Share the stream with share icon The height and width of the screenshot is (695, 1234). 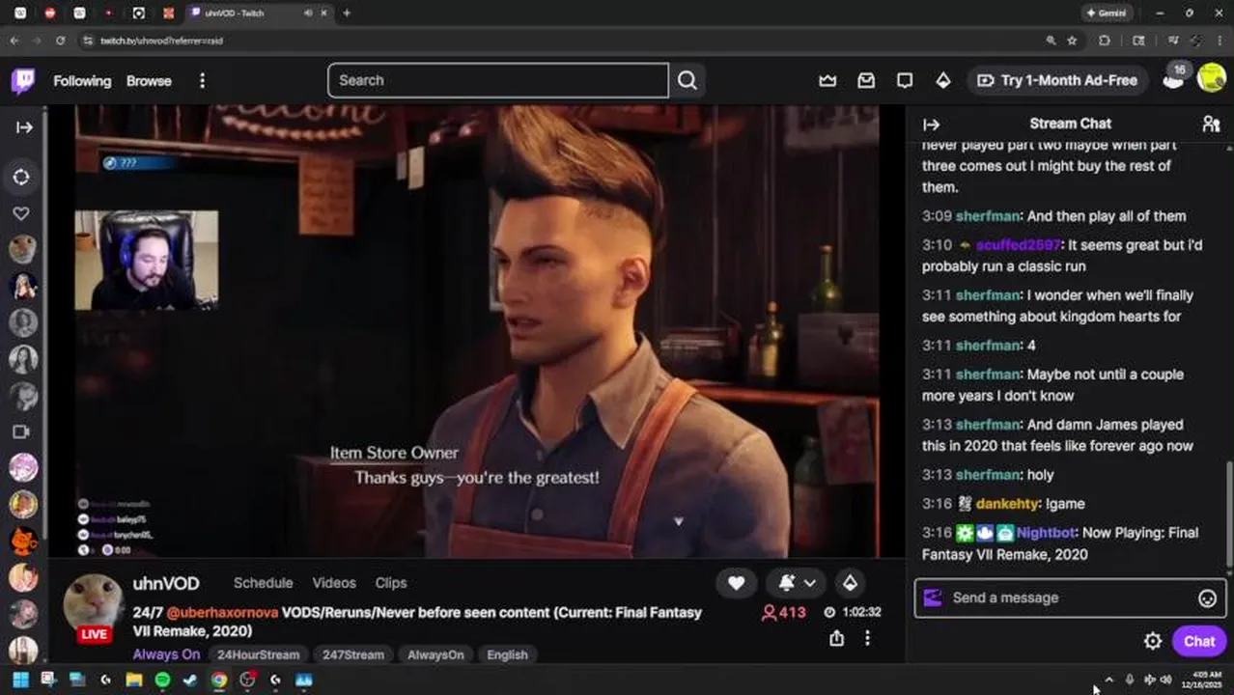pyautogui.click(x=837, y=638)
